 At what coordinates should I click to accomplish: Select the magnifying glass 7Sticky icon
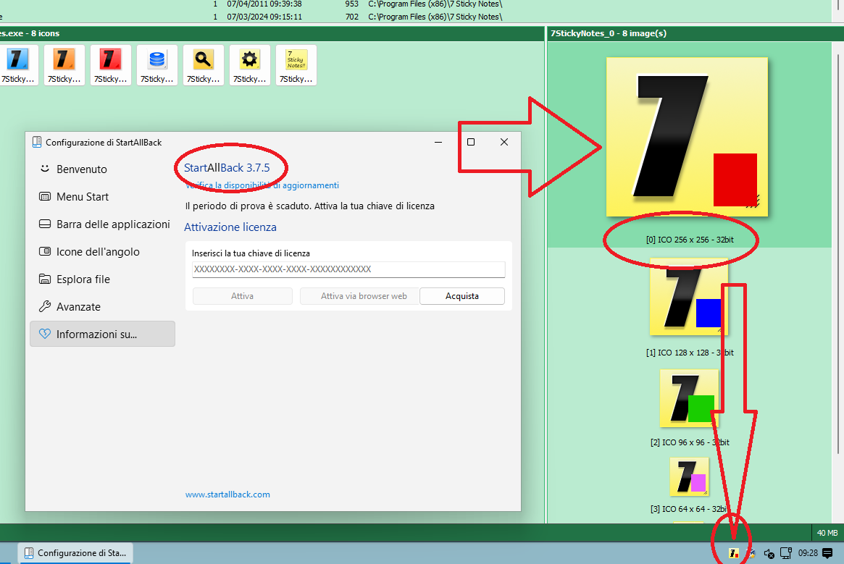[203, 65]
